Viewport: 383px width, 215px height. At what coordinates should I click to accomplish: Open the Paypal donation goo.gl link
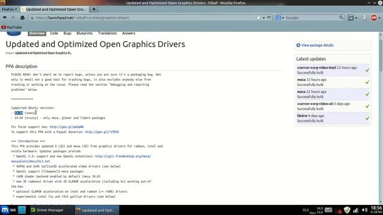102,132
